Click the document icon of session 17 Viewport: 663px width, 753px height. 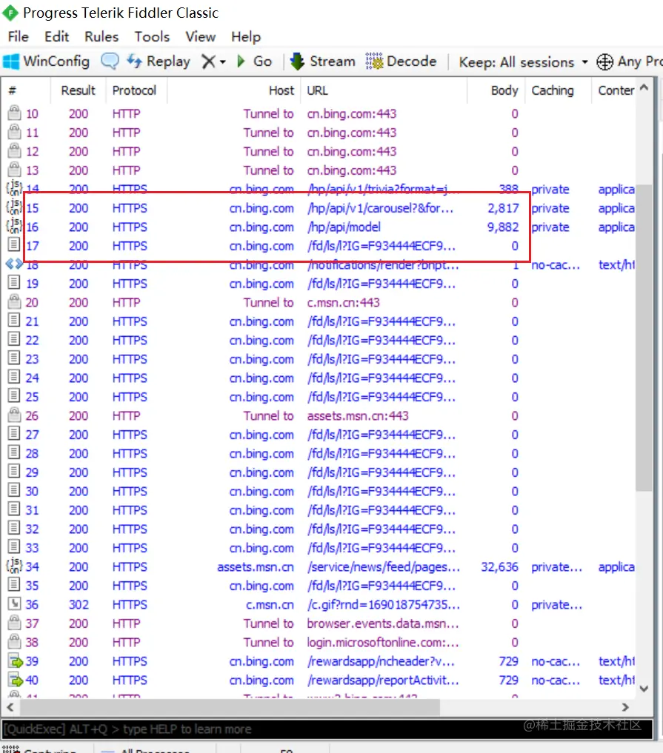[x=14, y=244]
